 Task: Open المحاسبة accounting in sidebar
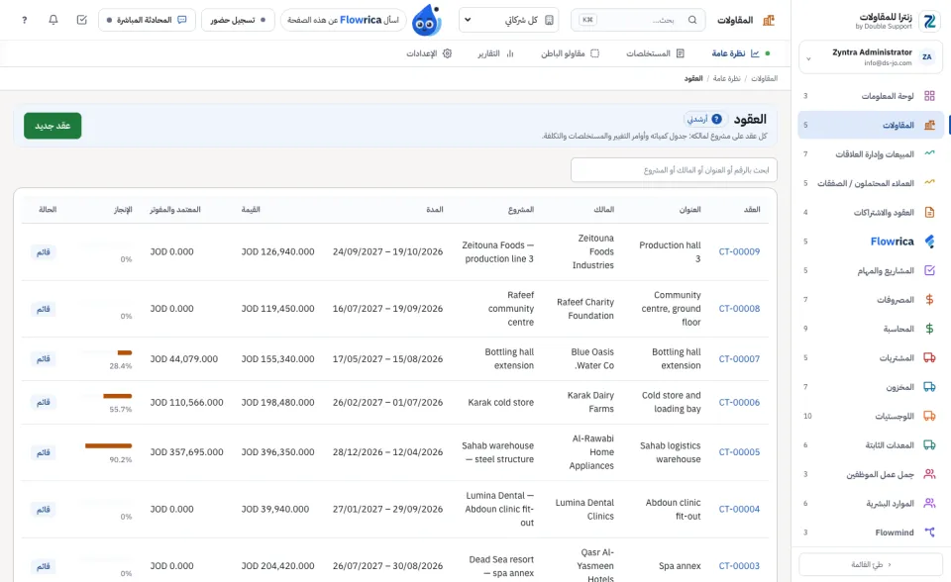point(871,329)
